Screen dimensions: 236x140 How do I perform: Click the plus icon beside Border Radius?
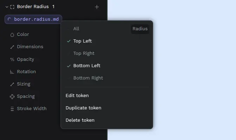pos(97,7)
